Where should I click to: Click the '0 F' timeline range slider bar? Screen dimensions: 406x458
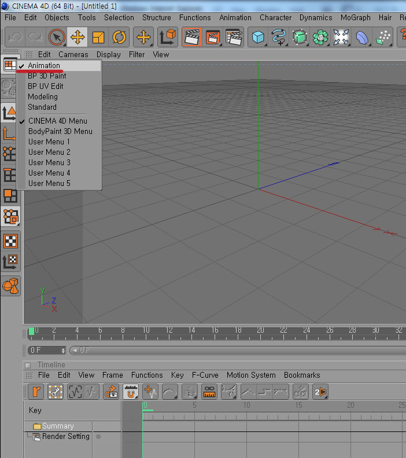pos(238,350)
